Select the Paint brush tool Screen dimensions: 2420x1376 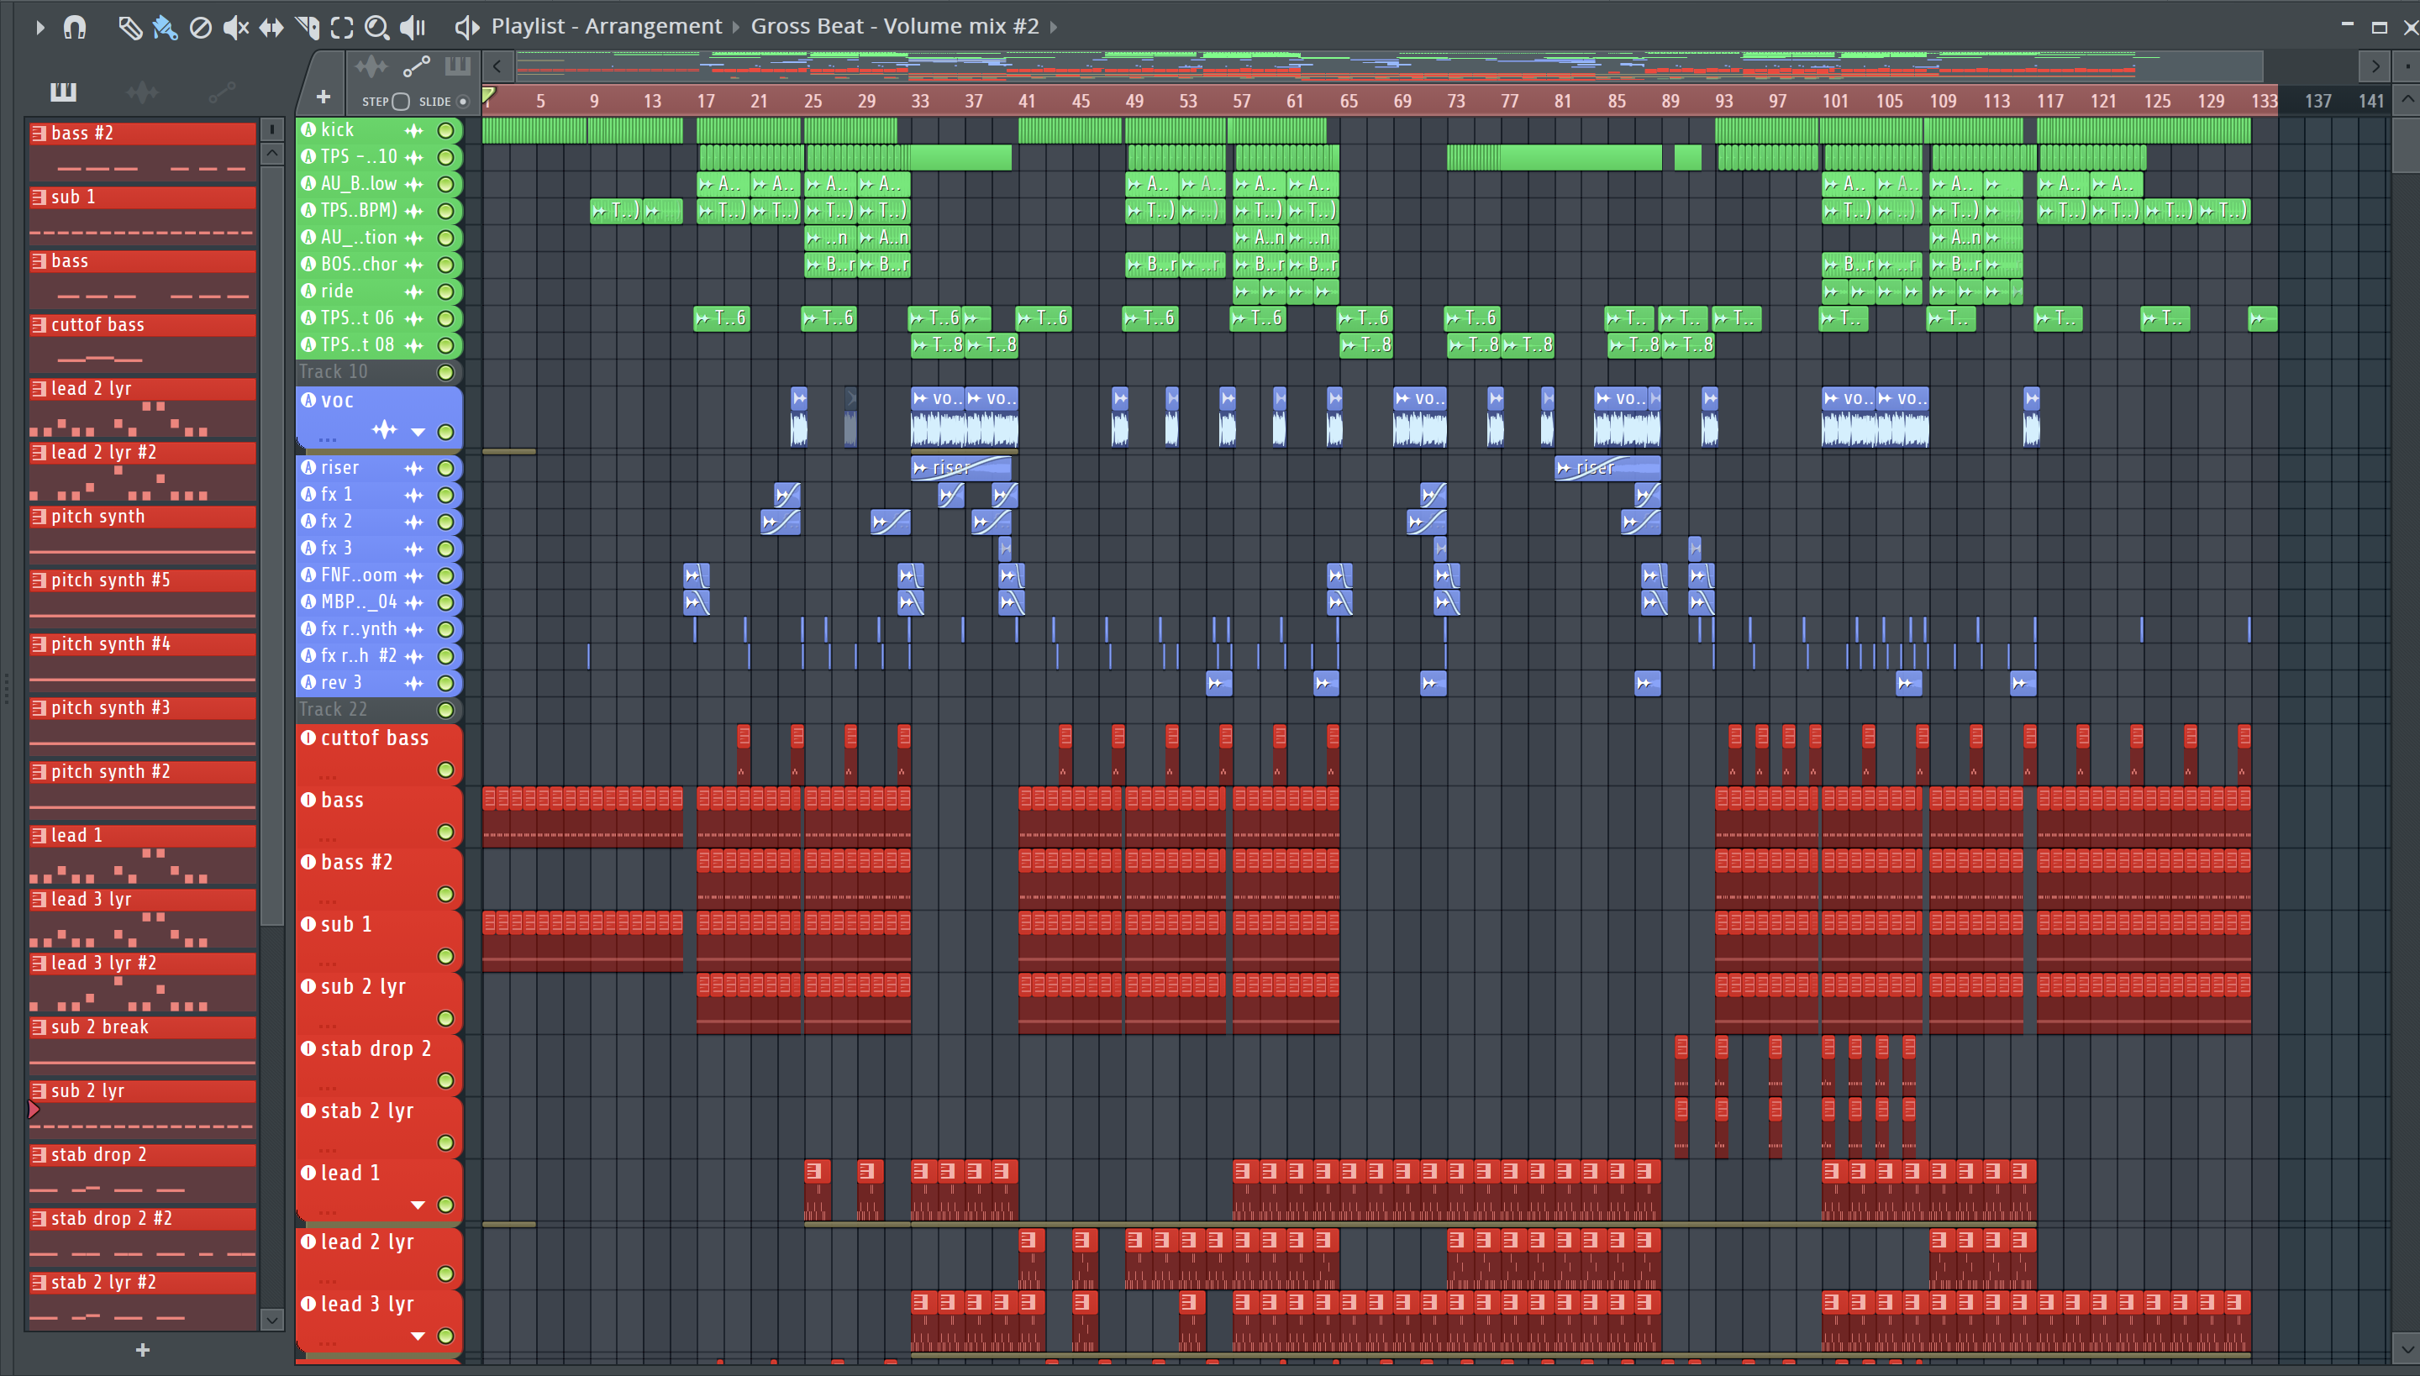pos(165,28)
